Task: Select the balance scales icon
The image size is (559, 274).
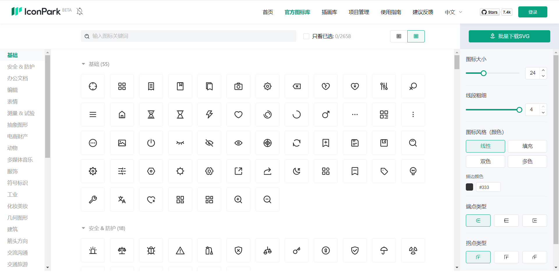Action: [122, 250]
